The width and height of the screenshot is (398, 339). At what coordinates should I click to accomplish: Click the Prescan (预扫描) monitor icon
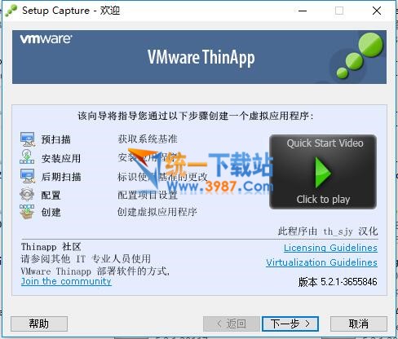28,139
